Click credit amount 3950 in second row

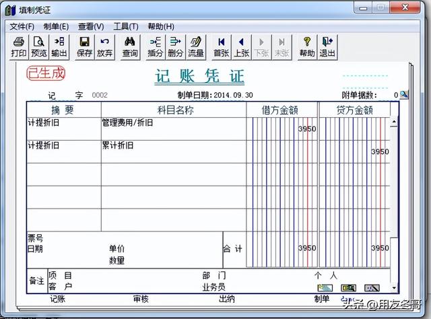(x=380, y=151)
